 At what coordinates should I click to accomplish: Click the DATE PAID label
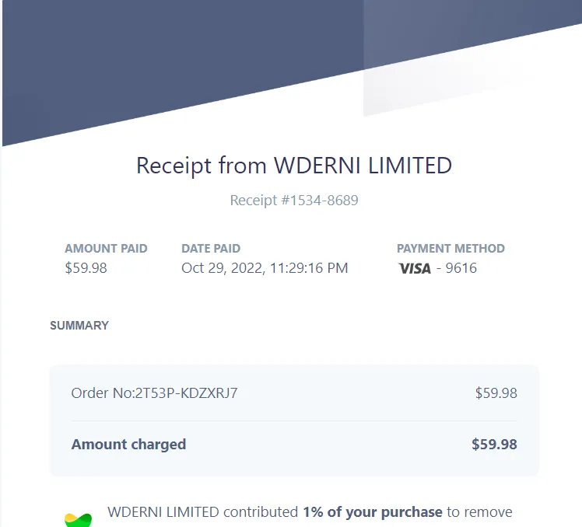(211, 249)
